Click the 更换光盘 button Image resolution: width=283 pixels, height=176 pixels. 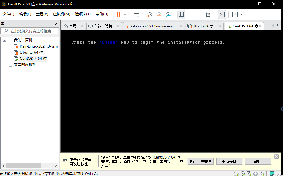(229, 161)
